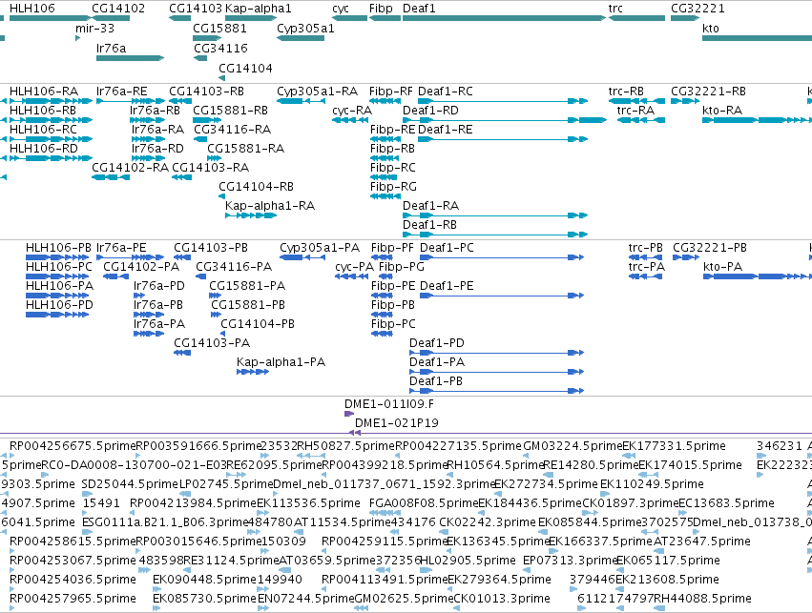Select the Fibp-PG protein label
The height and width of the screenshot is (613, 812).
coord(402,267)
